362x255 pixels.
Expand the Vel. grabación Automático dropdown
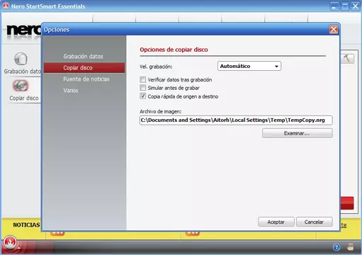249,66
